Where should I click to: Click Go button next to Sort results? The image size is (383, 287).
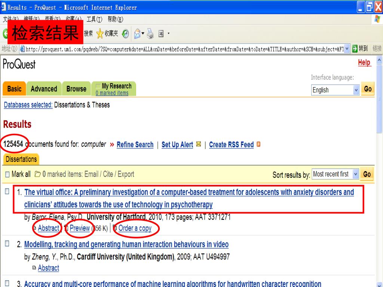pos(367,174)
